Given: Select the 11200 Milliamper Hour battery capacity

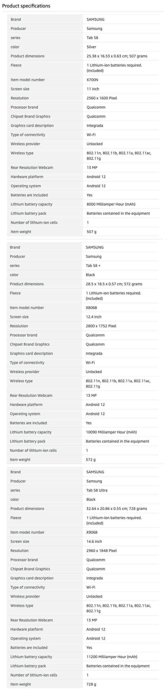Looking at the screenshot, I should [112, 656].
